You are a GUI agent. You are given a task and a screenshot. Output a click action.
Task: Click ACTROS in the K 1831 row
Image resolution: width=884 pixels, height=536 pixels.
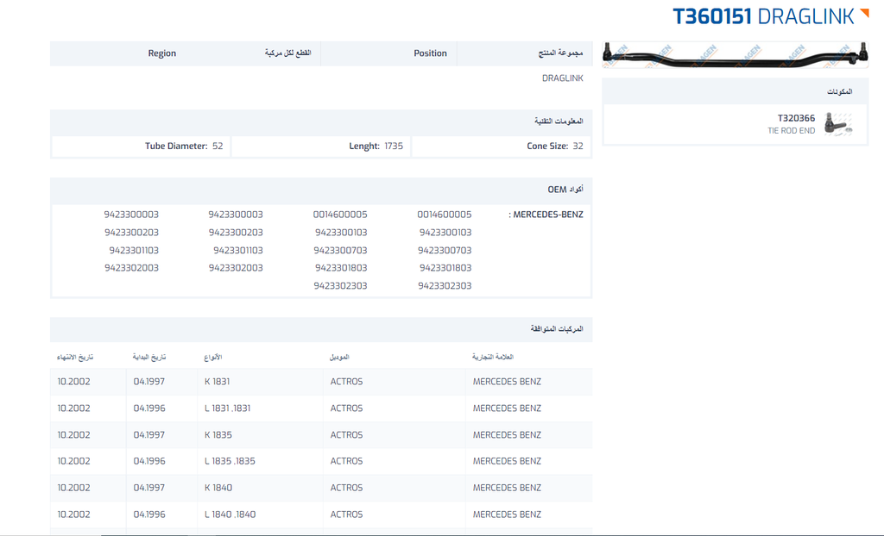346,382
